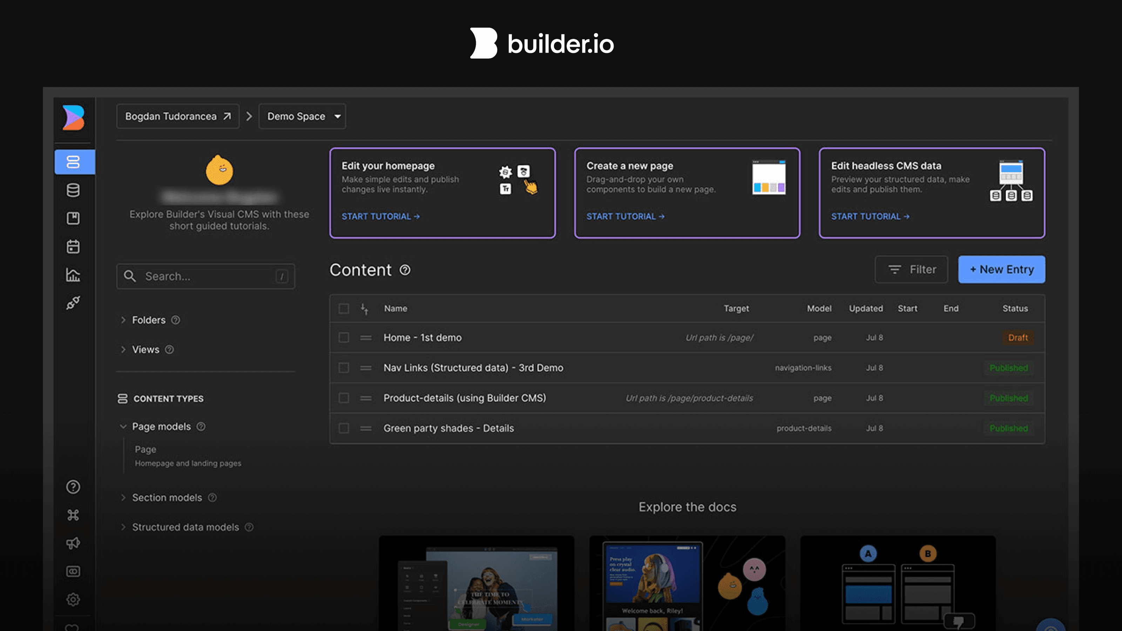This screenshot has width=1122, height=631.
Task: Click drag handle on Home - 1st demo row
Action: [x=366, y=338]
